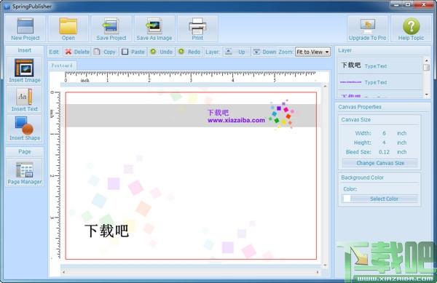Click the Bleed Size value 0.12
Screen dimensions: 437x283
coord(384,152)
